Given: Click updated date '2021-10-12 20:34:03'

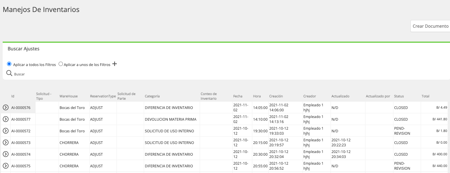Looking at the screenshot, I should [341, 154].
